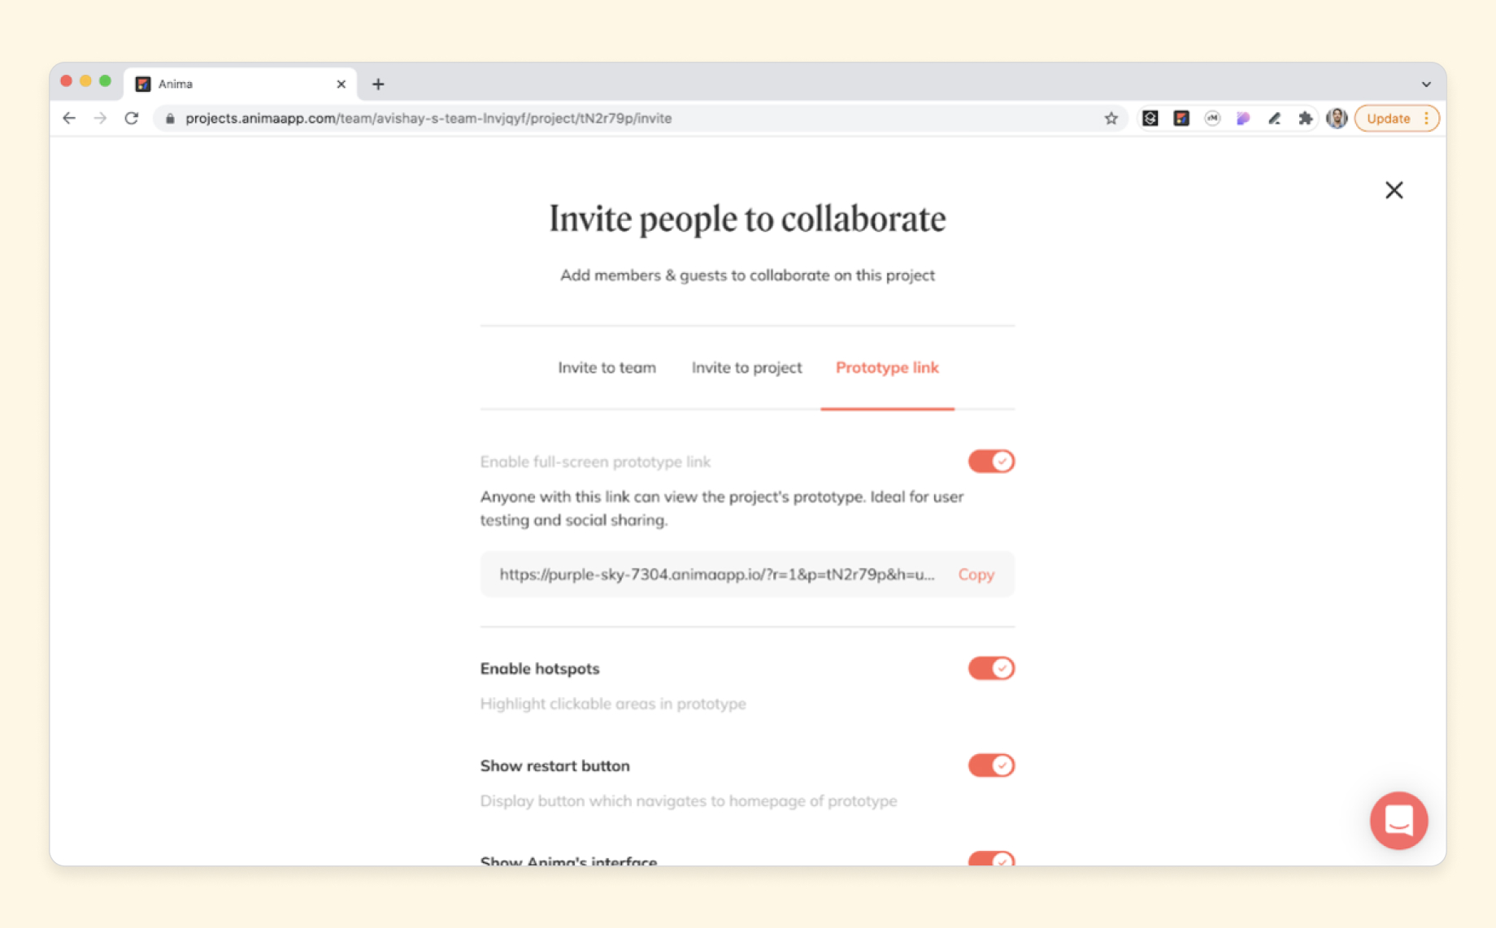This screenshot has width=1496, height=928.
Task: Click the pen extension icon
Action: [x=1274, y=119]
